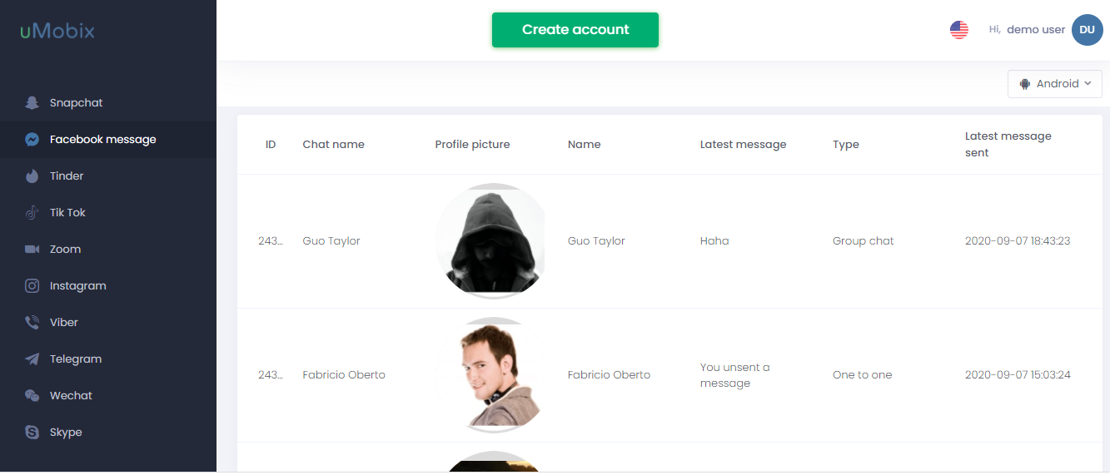Go to the Tinder menu item
This screenshot has width=1110, height=475.
(67, 176)
